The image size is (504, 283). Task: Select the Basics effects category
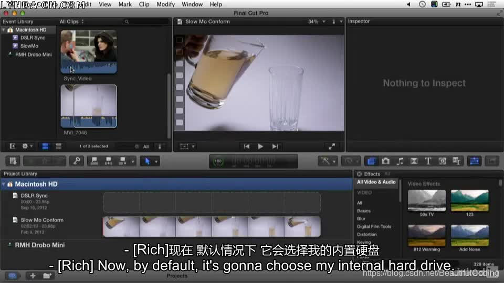(x=364, y=211)
